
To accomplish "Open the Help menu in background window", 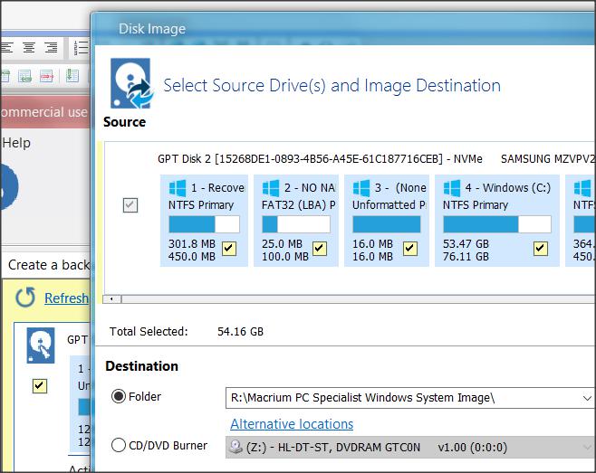I will (x=16, y=143).
